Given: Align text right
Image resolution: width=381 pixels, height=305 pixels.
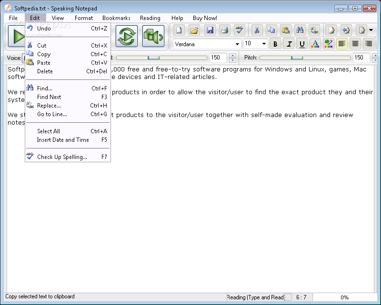Looking at the screenshot, I should click(x=369, y=44).
